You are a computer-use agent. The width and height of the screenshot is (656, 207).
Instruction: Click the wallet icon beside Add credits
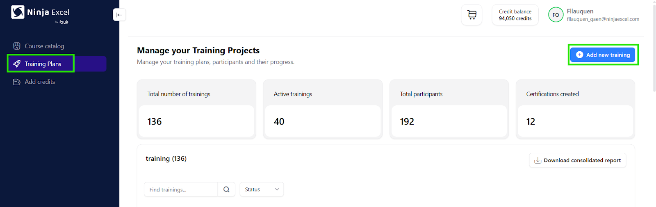[17, 82]
